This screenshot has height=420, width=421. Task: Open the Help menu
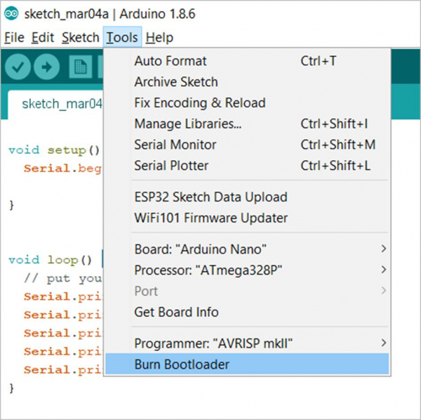pos(159,37)
